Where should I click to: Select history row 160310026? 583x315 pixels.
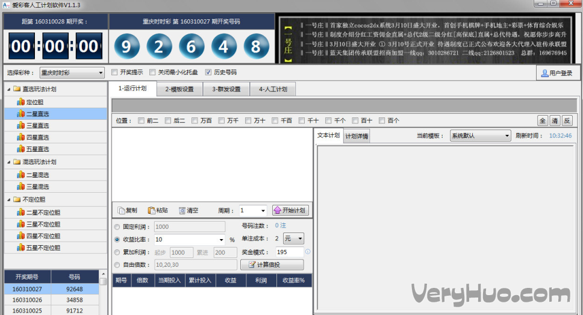(52, 300)
